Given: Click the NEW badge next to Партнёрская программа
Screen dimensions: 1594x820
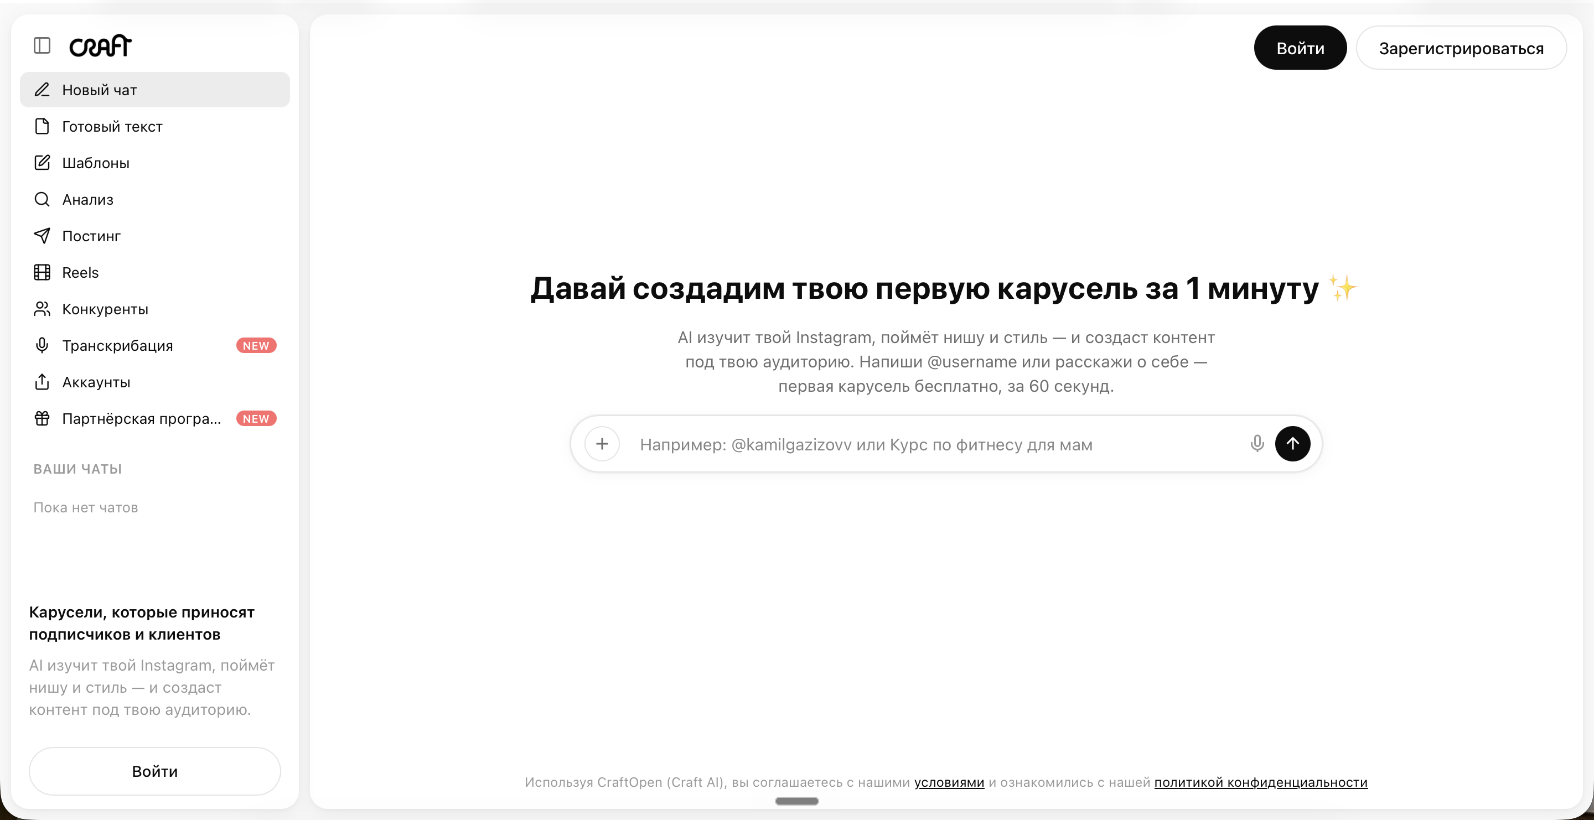Looking at the screenshot, I should [x=256, y=419].
